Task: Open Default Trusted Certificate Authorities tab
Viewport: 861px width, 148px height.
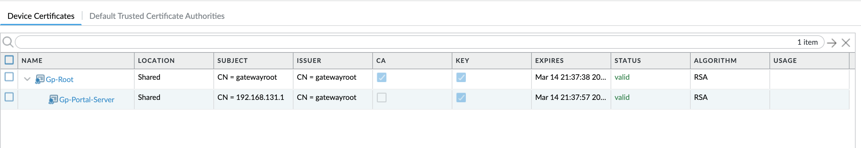Action: click(x=157, y=16)
